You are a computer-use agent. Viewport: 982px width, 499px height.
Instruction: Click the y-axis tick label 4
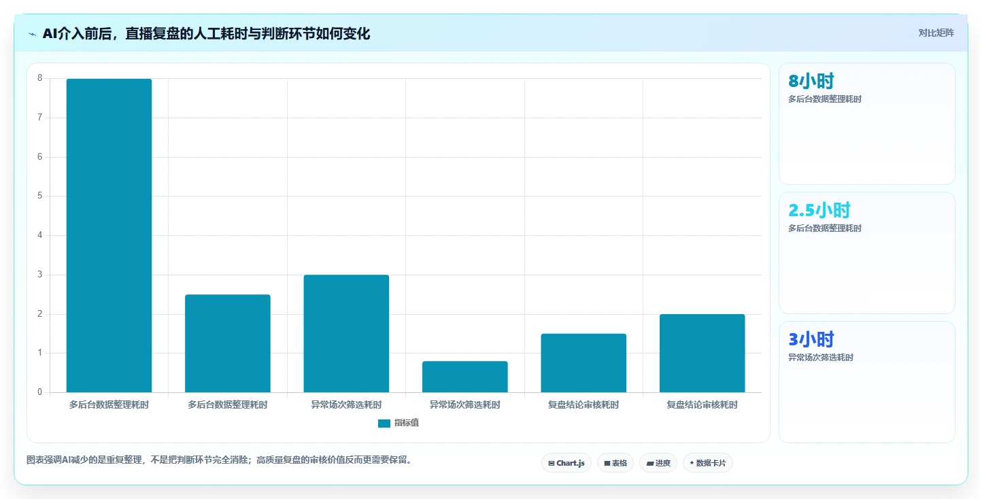coord(39,235)
